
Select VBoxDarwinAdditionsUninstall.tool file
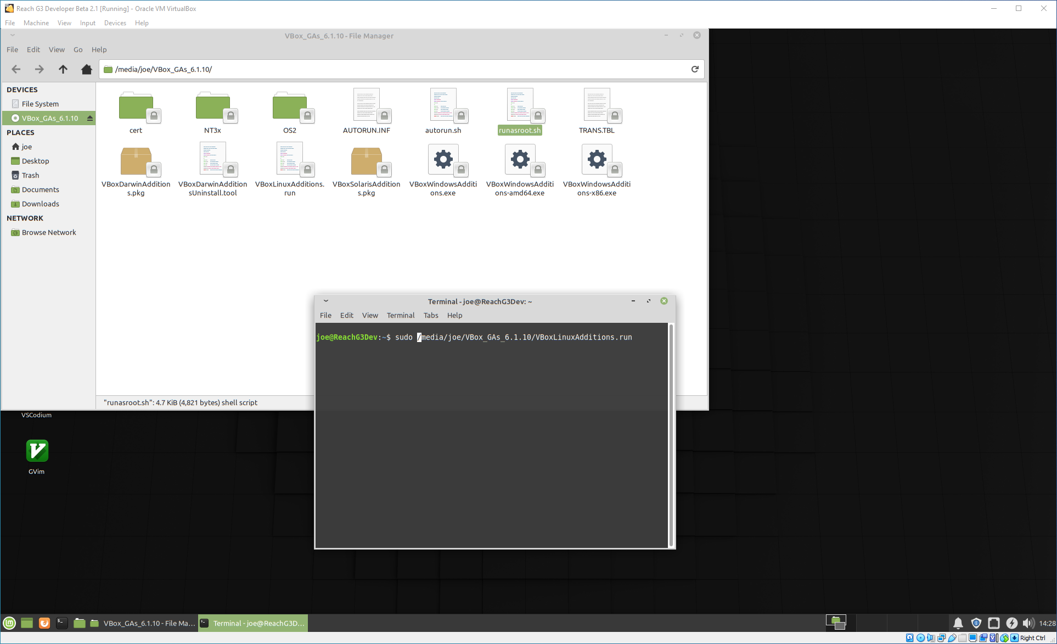point(213,170)
